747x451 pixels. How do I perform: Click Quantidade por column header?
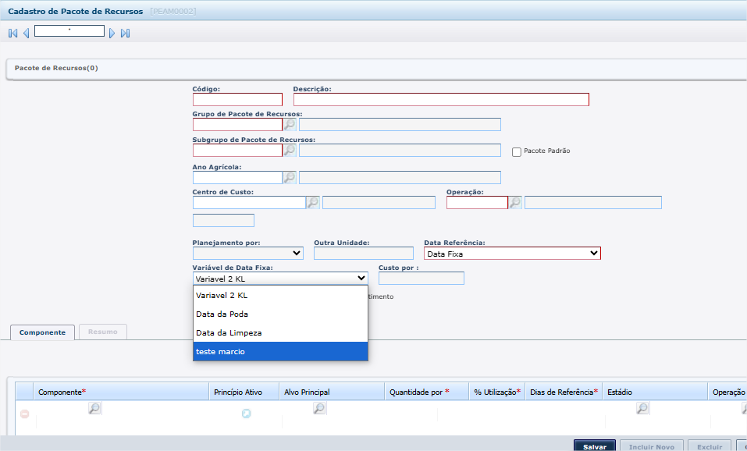click(426, 392)
